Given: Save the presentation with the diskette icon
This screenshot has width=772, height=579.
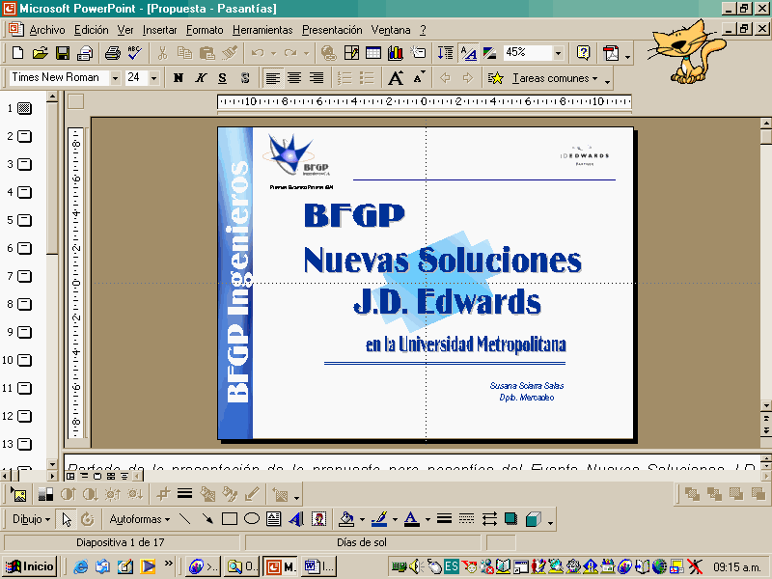Looking at the screenshot, I should click(x=63, y=53).
